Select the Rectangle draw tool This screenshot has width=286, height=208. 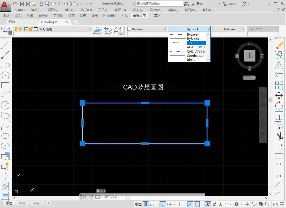click(x=5, y=85)
